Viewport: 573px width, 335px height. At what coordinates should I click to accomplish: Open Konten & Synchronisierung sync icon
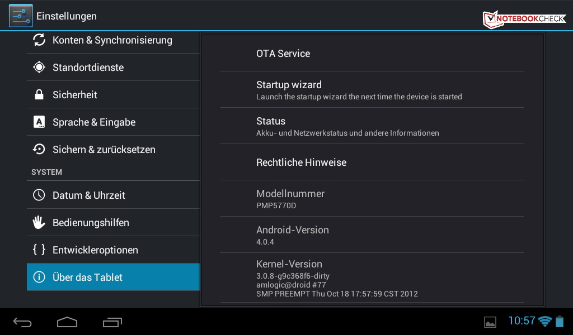[x=39, y=40]
